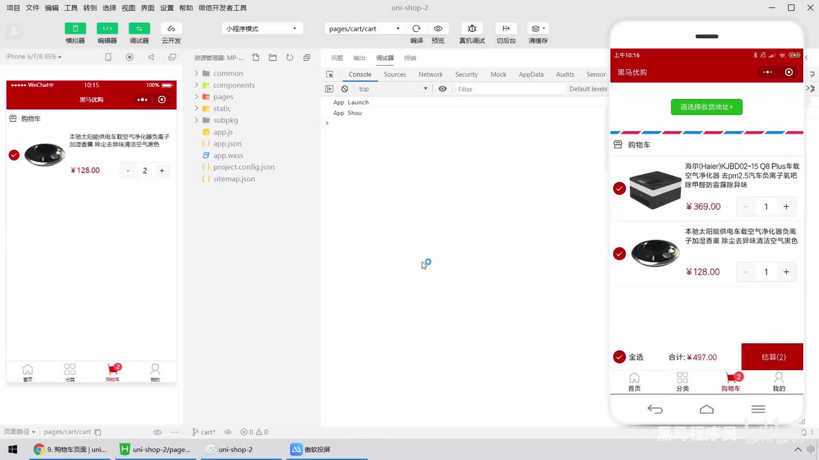Toggle the 全选 select-all radio on phone
819x460 pixels.
(x=619, y=357)
